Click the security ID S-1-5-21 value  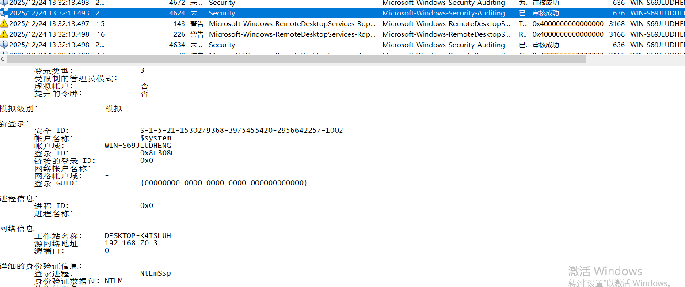pos(241,131)
